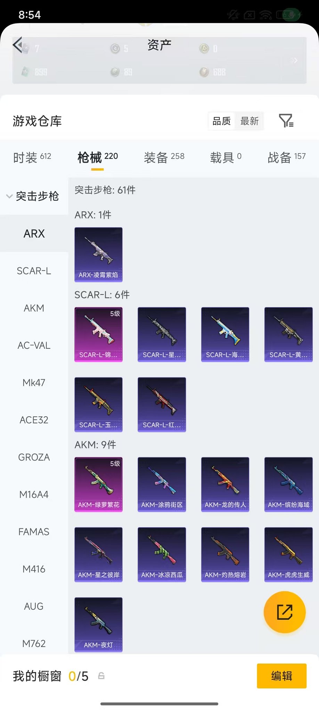Jump to GROZA in the sidebar

pyautogui.click(x=34, y=457)
